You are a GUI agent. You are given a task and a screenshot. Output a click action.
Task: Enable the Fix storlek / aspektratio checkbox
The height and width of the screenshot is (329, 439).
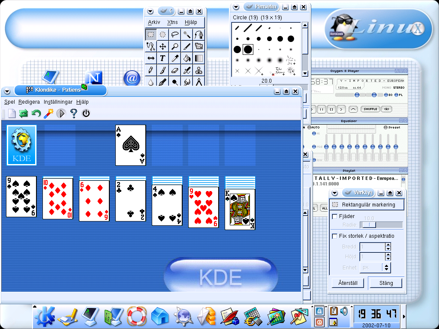[x=334, y=236]
